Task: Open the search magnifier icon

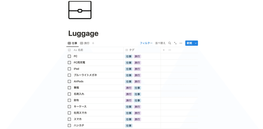Action: point(170,43)
